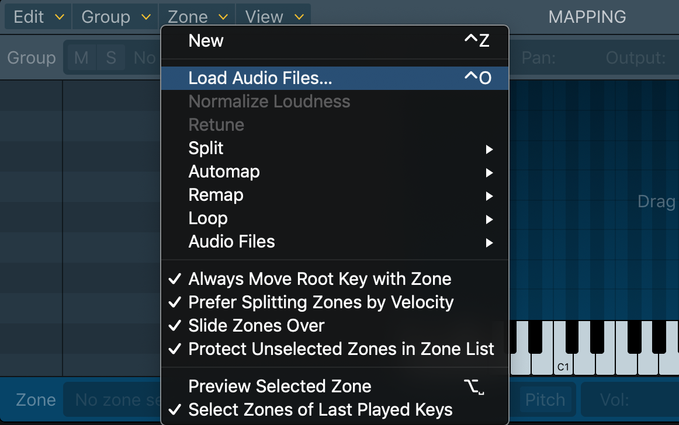Click the C1 key on piano keyboard

(563, 356)
